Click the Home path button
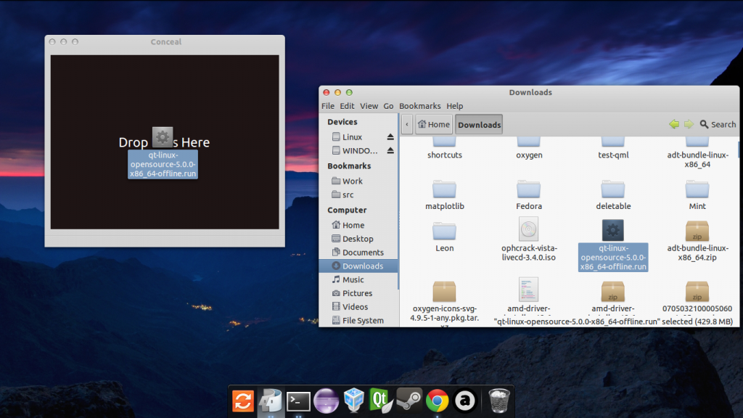This screenshot has height=418, width=743. pyautogui.click(x=433, y=125)
